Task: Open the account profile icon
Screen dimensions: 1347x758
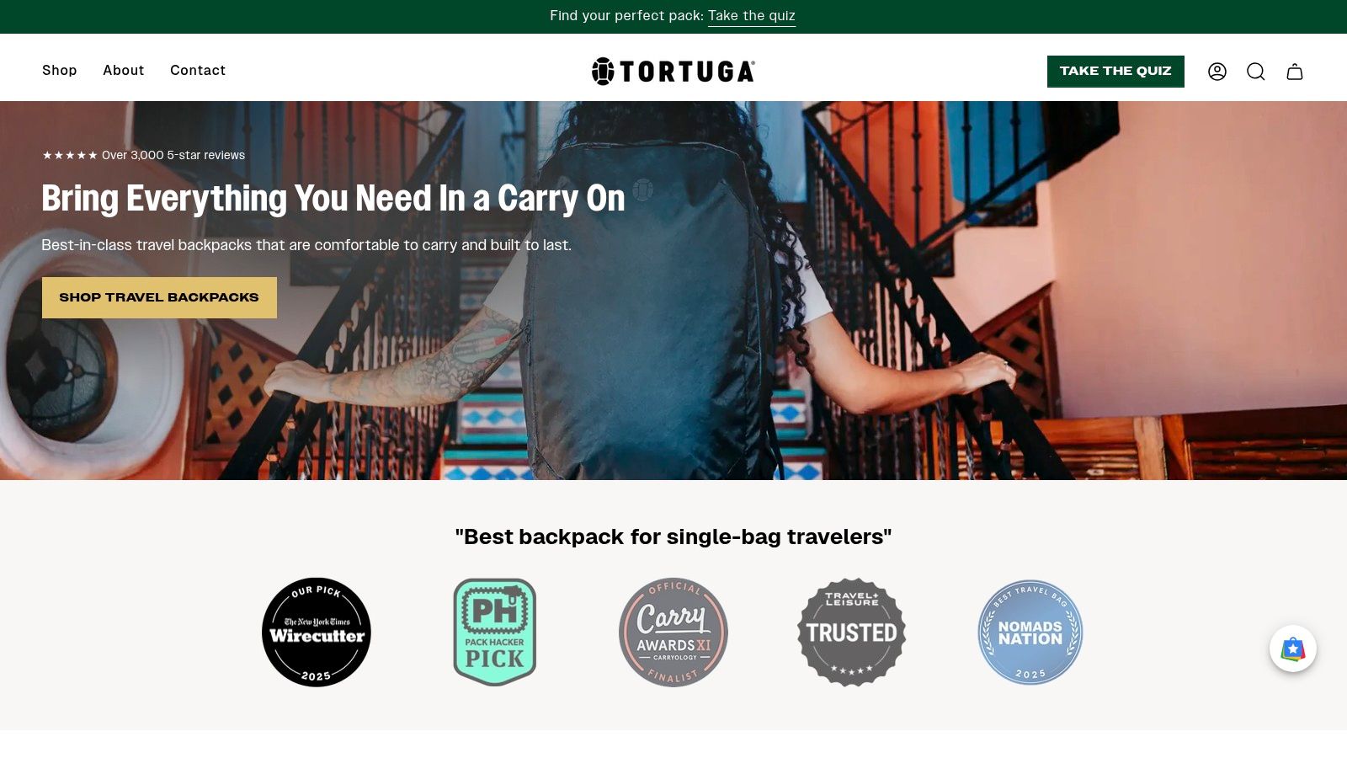Action: click(1217, 72)
